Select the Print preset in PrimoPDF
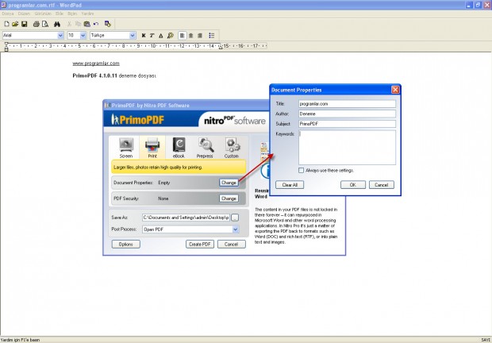This screenshot has width=492, height=343. click(152, 148)
